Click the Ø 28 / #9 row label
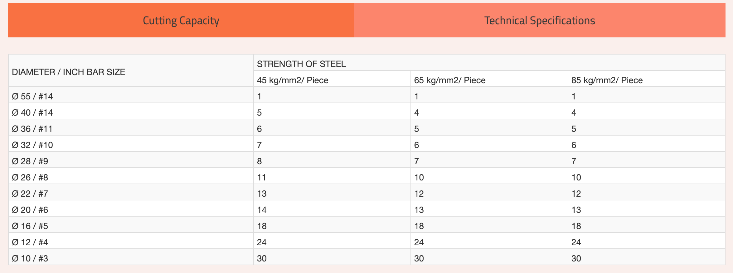 coord(30,161)
